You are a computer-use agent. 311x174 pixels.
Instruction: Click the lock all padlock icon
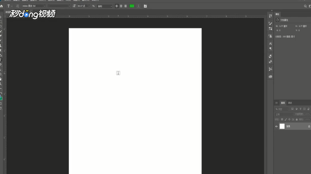[297, 119]
